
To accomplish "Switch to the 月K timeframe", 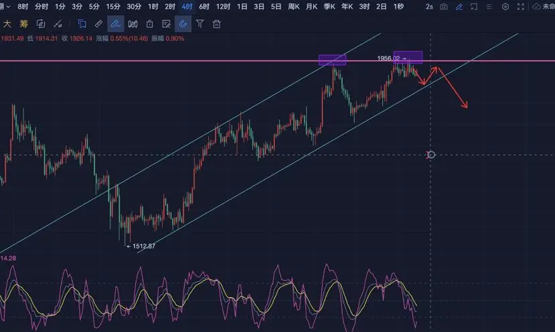I will [x=311, y=7].
